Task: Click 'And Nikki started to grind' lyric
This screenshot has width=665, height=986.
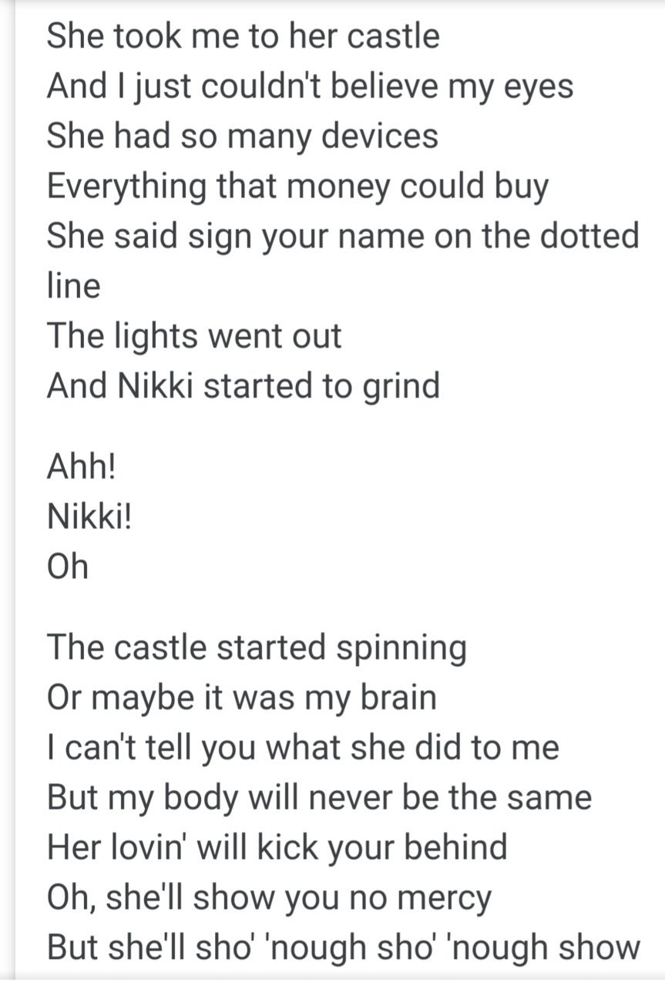Action: 243,386
